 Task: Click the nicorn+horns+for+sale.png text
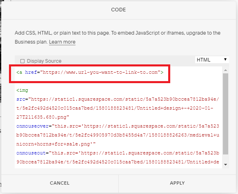click(56, 144)
